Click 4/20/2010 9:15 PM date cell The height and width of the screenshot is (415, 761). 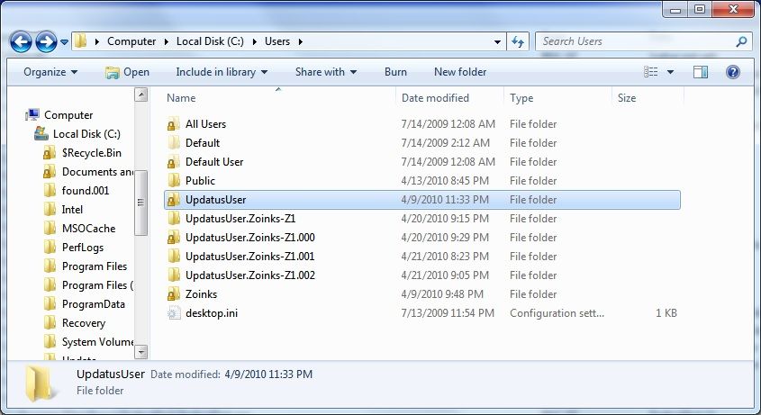tap(445, 219)
